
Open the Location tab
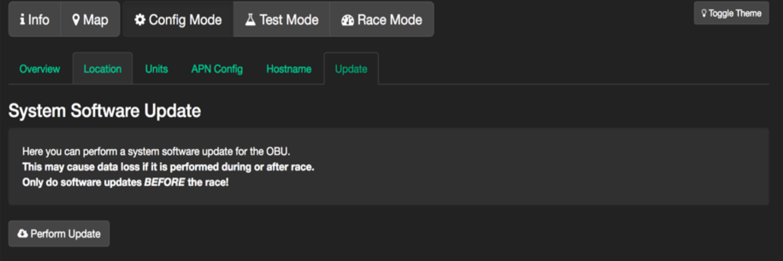(103, 69)
